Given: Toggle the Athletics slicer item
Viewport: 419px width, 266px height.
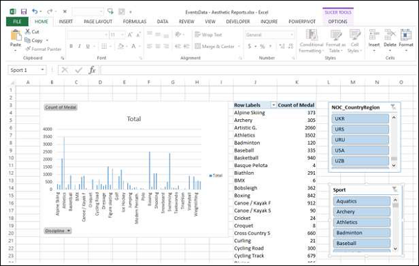Looking at the screenshot, I should [362, 222].
